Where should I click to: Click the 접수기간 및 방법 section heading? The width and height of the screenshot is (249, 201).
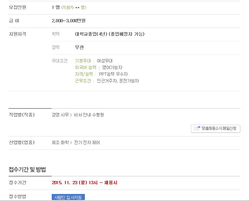click(x=27, y=169)
